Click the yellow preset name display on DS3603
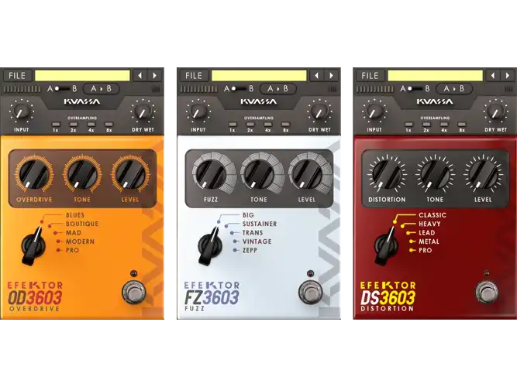The height and width of the screenshot is (387, 517). click(x=436, y=75)
